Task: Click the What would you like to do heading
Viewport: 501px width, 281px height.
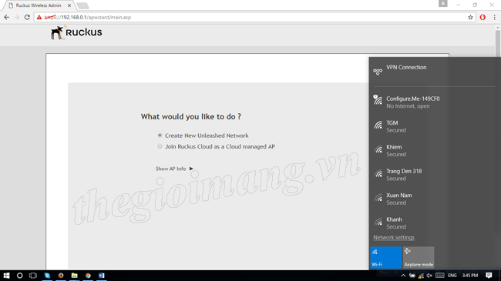Action: coord(191,116)
